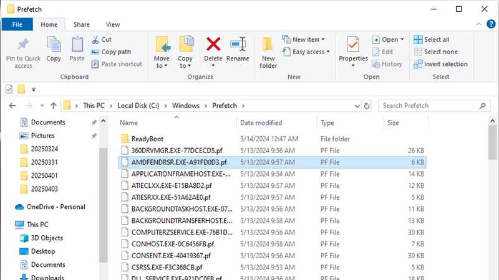Open folder 20250403 in sidebar

coord(44,189)
